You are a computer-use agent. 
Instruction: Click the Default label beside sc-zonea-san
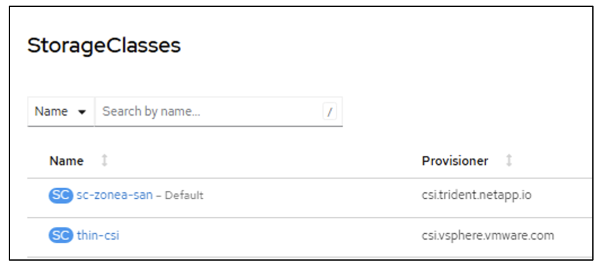tap(184, 196)
